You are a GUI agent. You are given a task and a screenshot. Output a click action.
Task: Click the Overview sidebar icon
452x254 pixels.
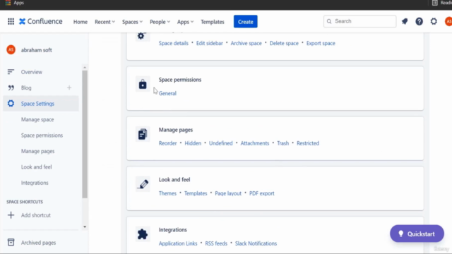(x=11, y=72)
